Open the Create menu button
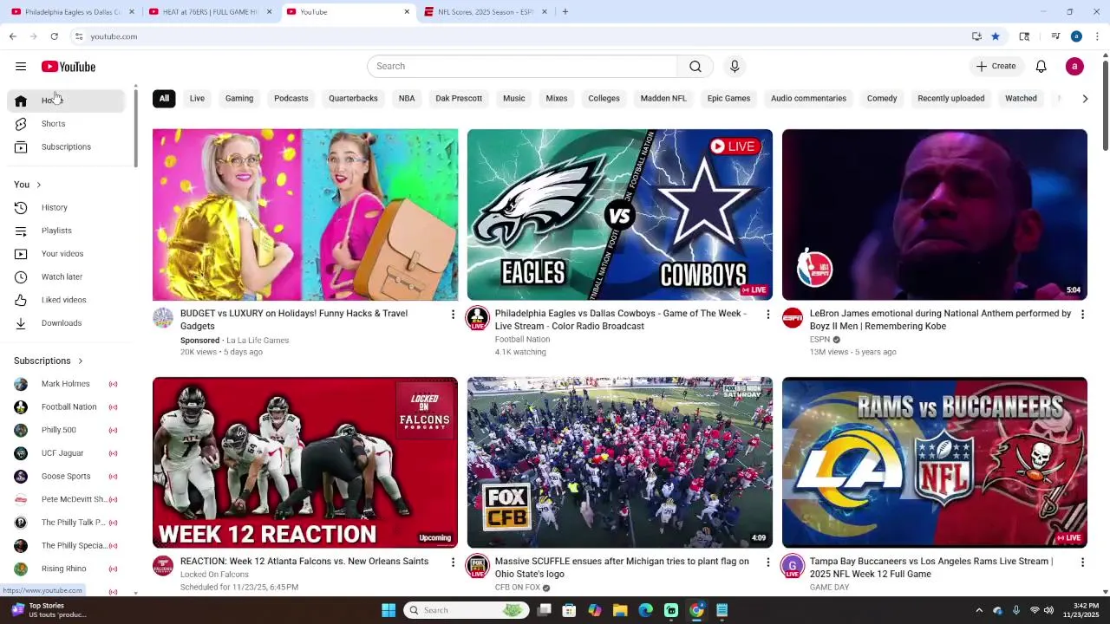Screen dimensions: 1110x624 pos(996,67)
